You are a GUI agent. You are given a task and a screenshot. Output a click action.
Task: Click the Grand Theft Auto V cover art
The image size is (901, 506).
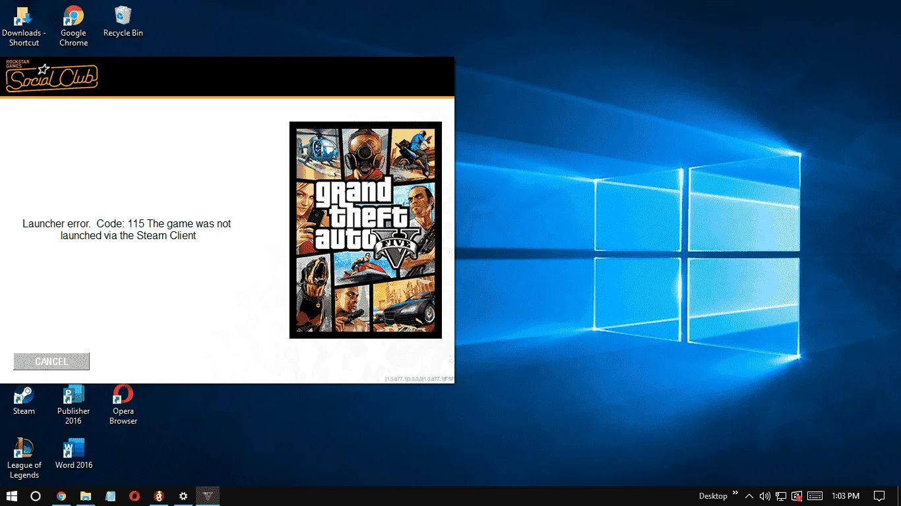[365, 230]
